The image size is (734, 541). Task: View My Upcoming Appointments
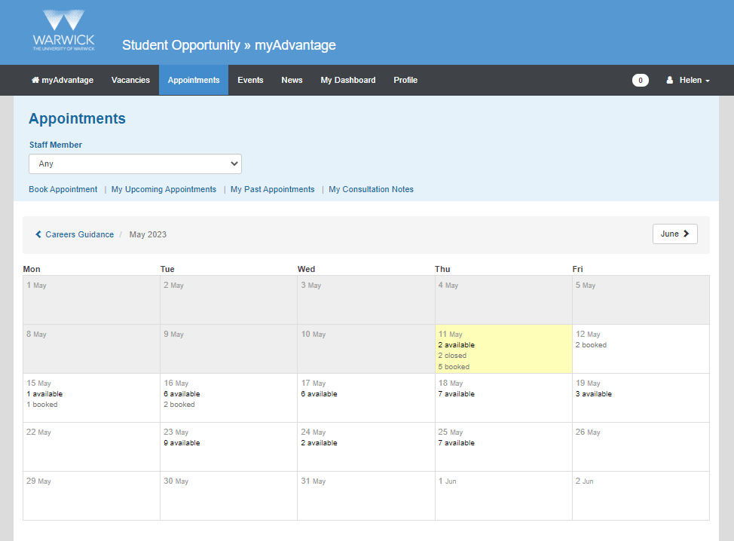(164, 189)
